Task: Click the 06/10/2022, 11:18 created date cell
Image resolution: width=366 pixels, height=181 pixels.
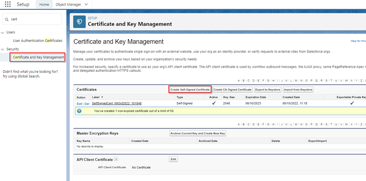Action: [294, 103]
